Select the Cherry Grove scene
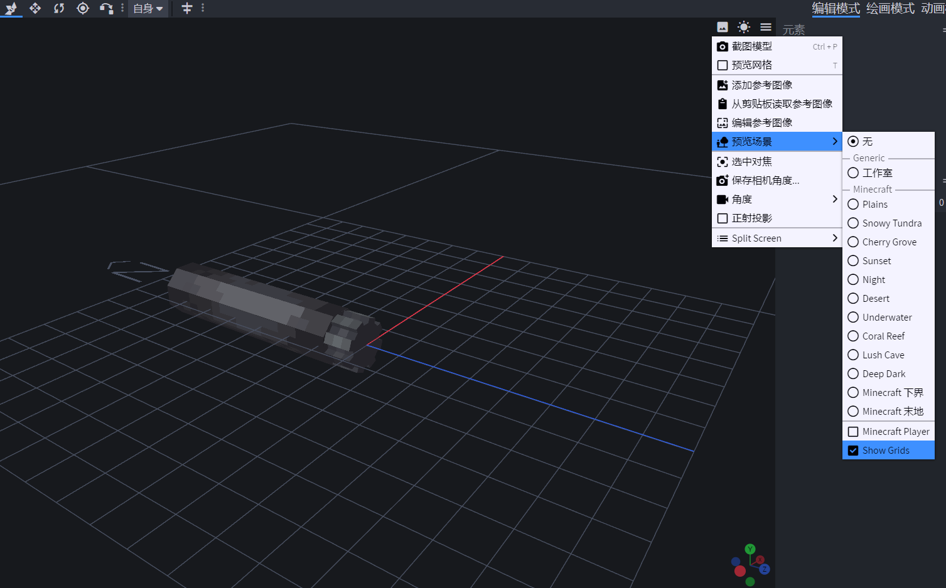Image resolution: width=946 pixels, height=588 pixels. click(888, 242)
